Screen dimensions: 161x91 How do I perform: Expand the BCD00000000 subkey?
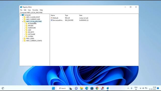[x=25, y=24]
